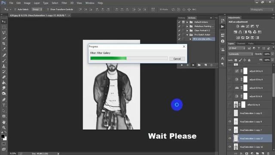The image size is (275, 155).
Task: Open the Group auto-select dropdown
Action: (x=37, y=9)
